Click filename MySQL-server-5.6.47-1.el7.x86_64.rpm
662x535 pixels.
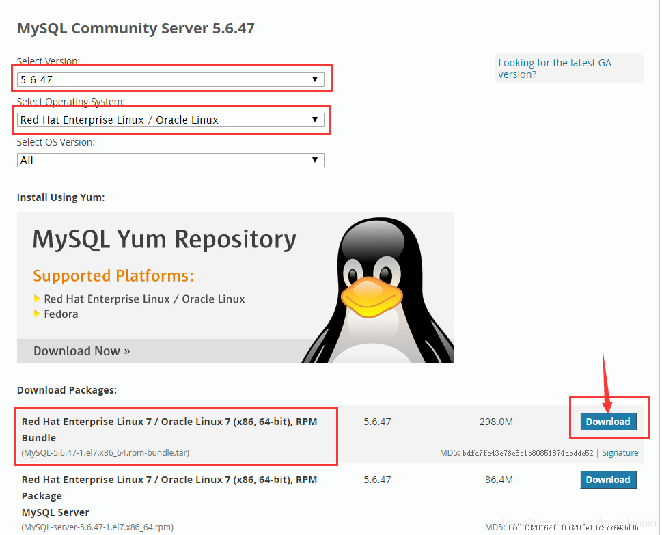(x=98, y=527)
